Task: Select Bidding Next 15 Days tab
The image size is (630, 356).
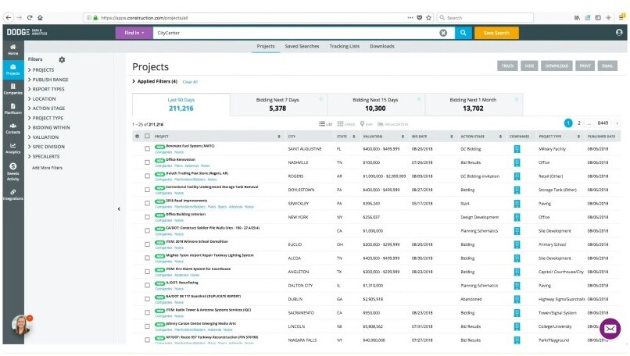Action: point(376,105)
